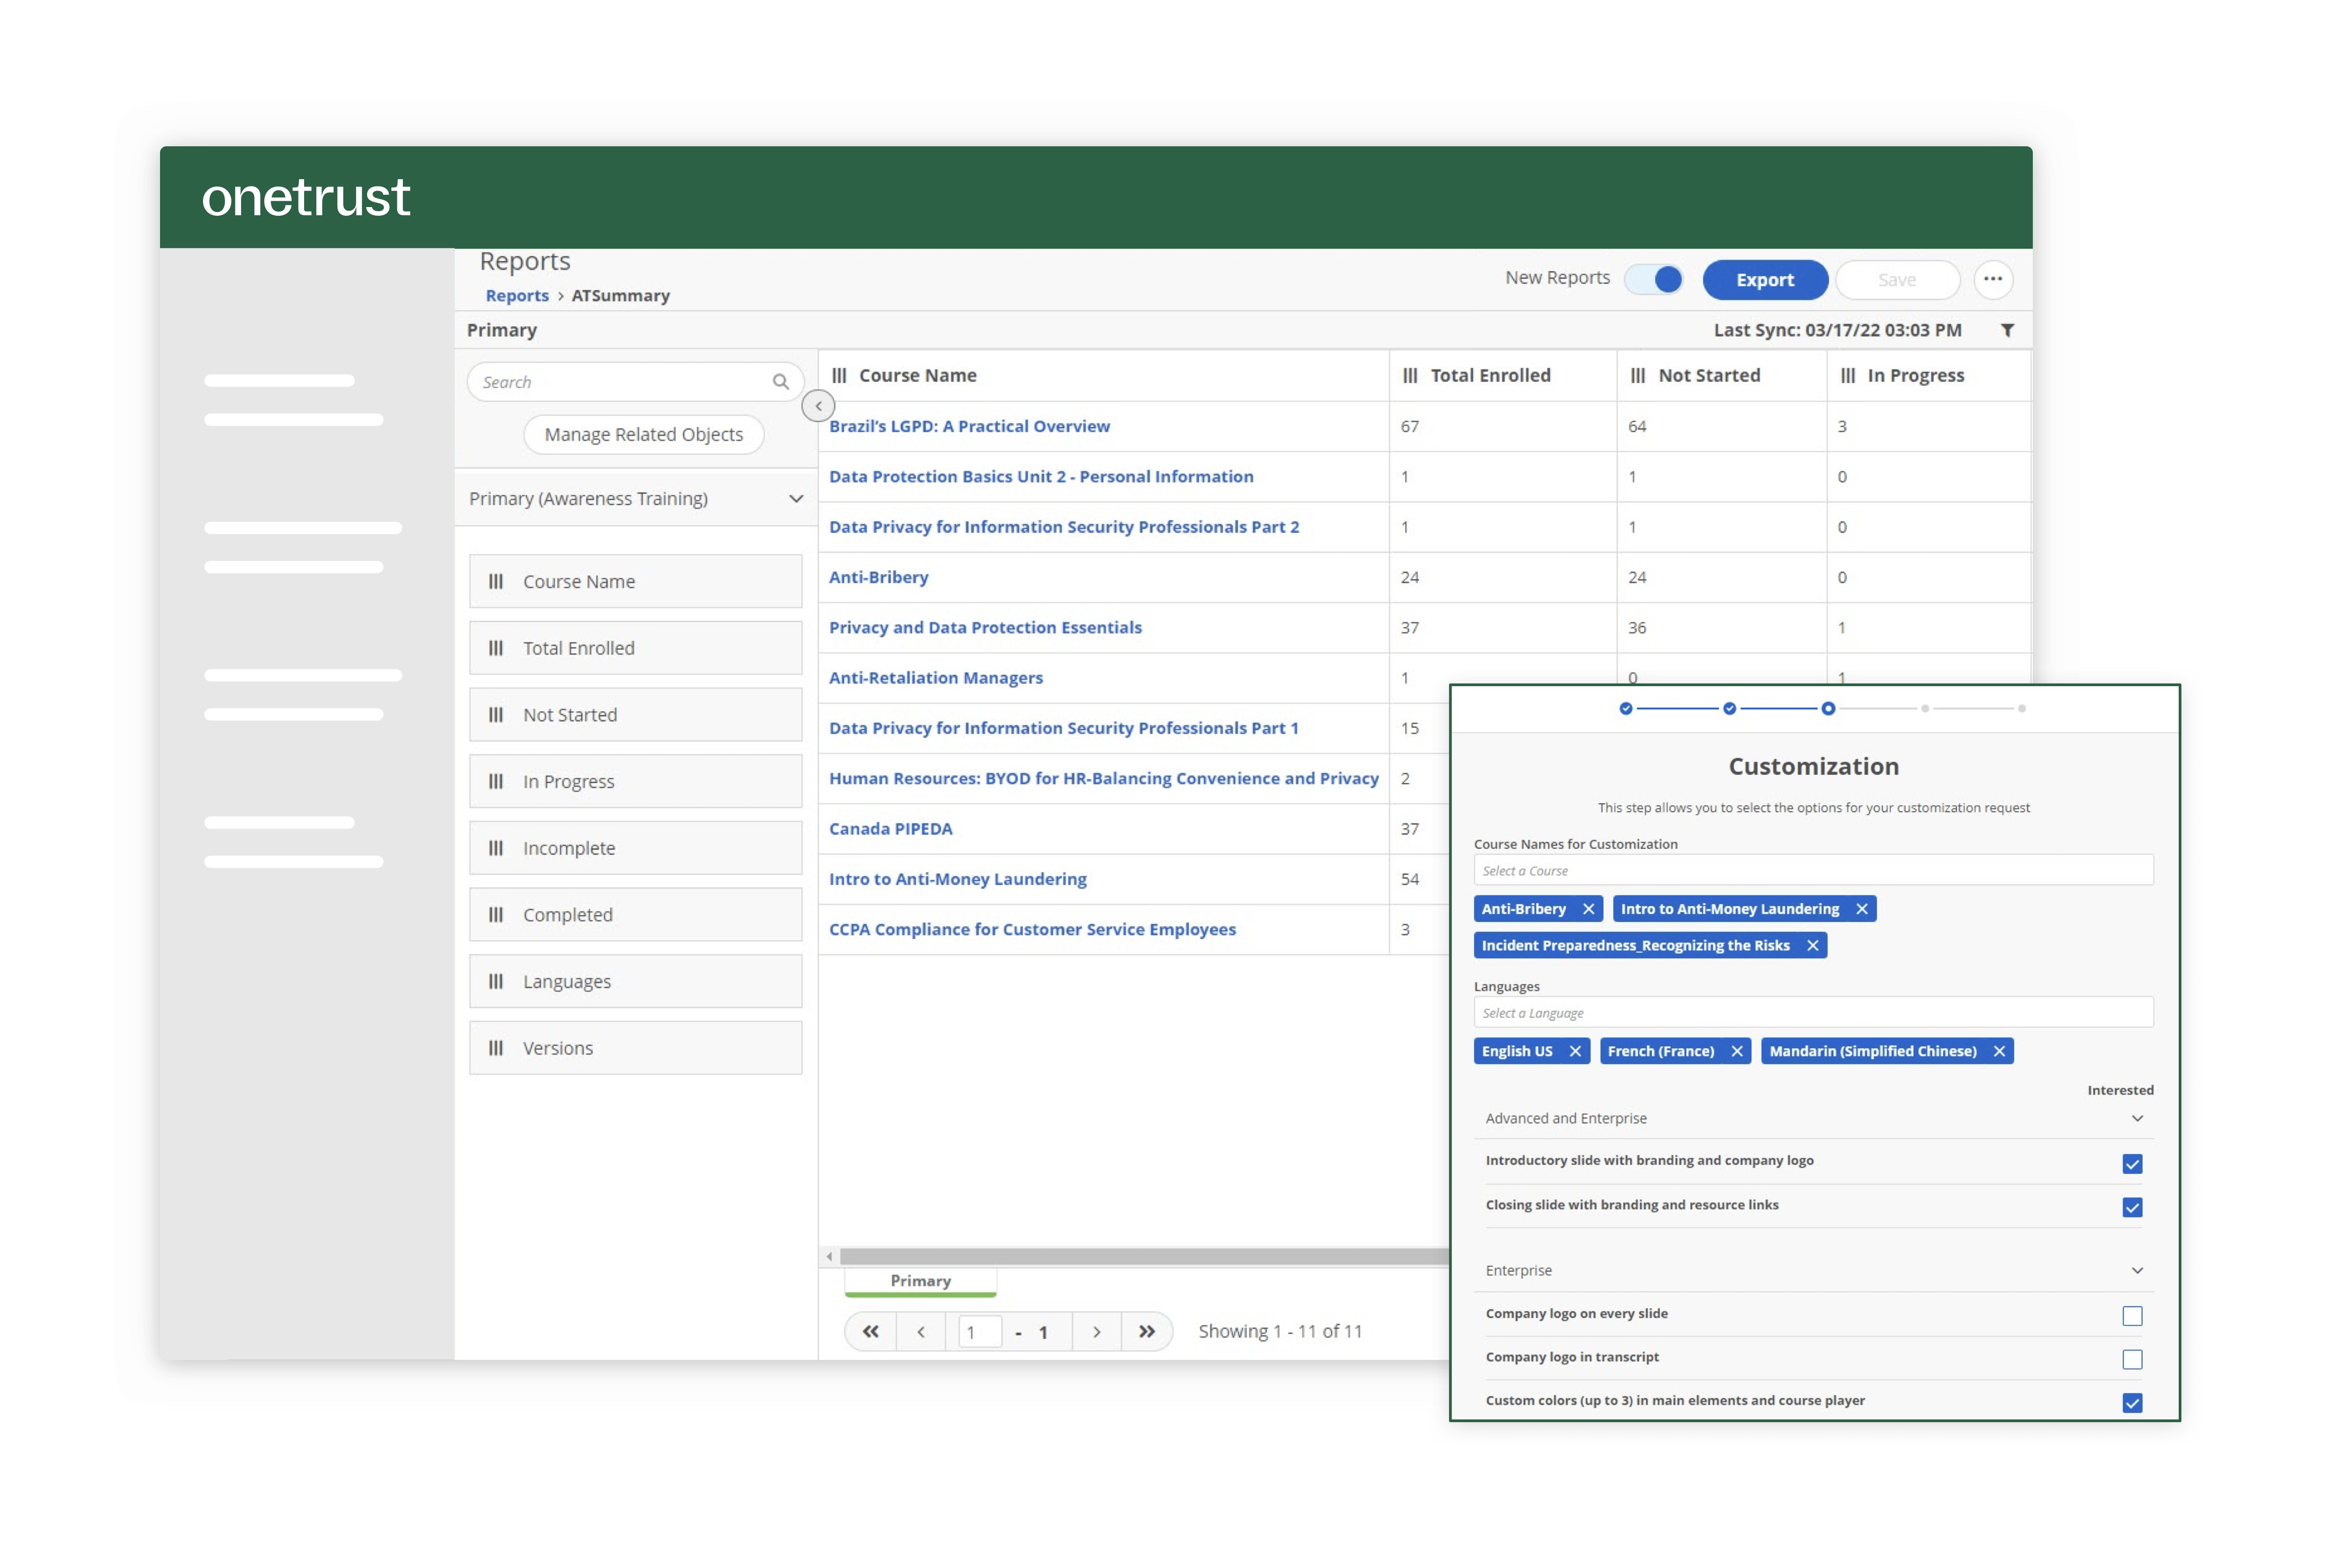Open Anti-Retaliation Managers course link
This screenshot has height=1568, width=2341.
(x=935, y=678)
